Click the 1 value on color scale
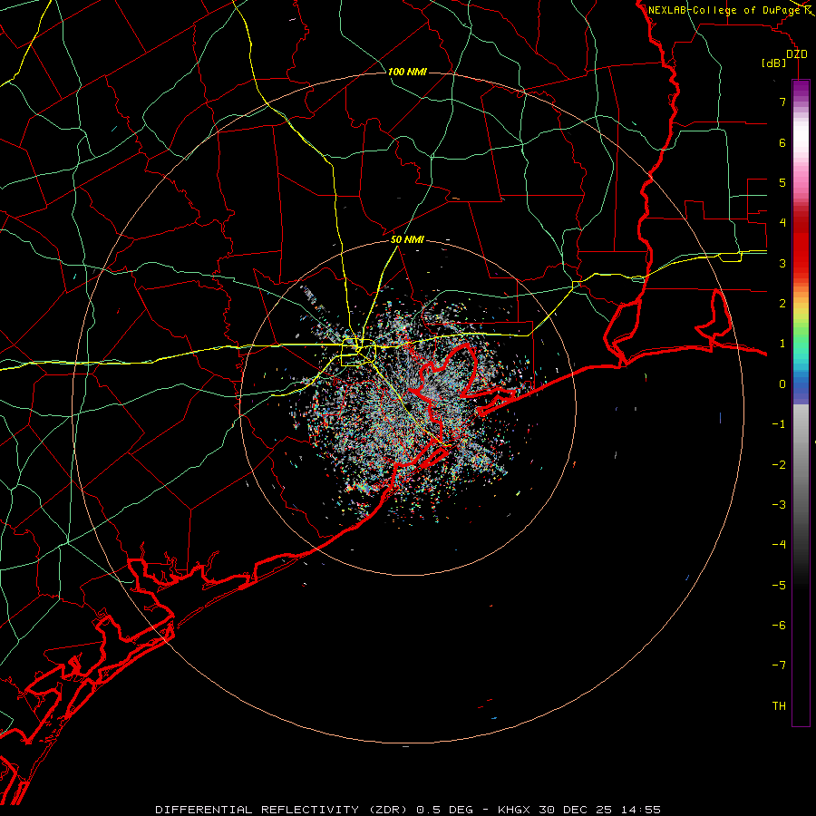Viewport: 816px width, 816px height. 782,344
